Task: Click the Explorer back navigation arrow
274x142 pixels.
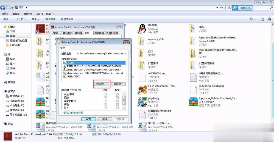Action: [3, 7]
